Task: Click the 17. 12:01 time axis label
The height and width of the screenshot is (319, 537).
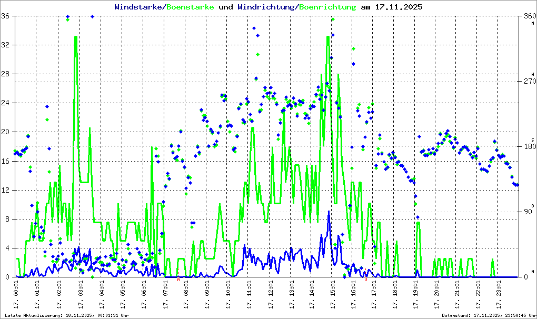Action: (x=271, y=295)
